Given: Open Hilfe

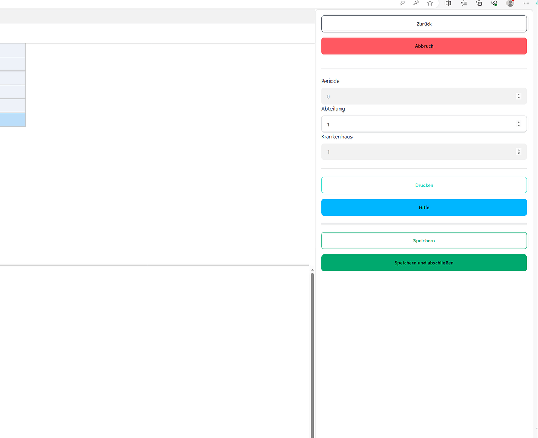Looking at the screenshot, I should (424, 207).
